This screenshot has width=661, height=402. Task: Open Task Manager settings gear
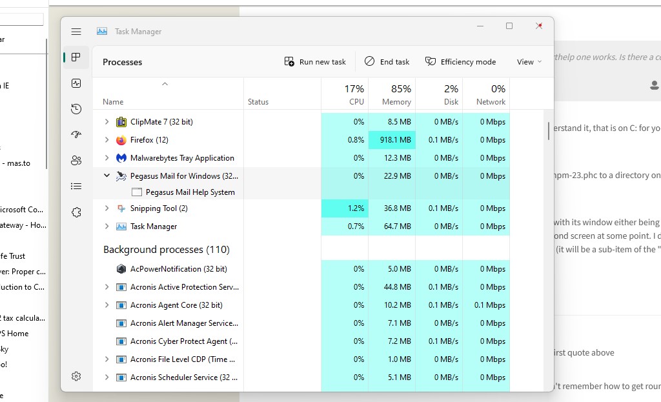[x=76, y=376]
